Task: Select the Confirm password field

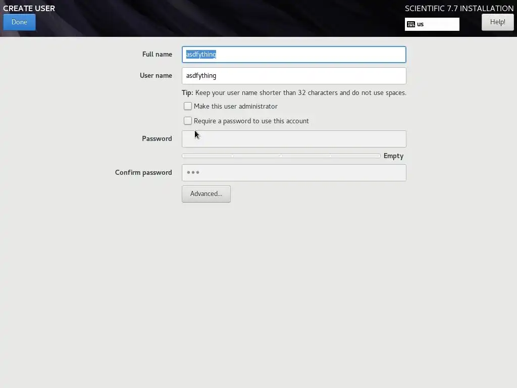Action: 294,173
